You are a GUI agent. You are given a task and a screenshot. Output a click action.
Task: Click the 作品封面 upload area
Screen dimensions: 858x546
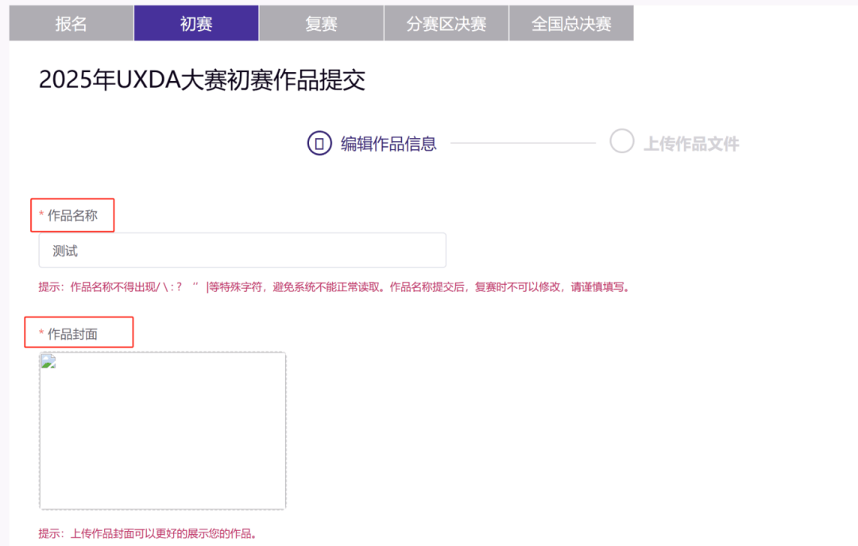click(163, 431)
